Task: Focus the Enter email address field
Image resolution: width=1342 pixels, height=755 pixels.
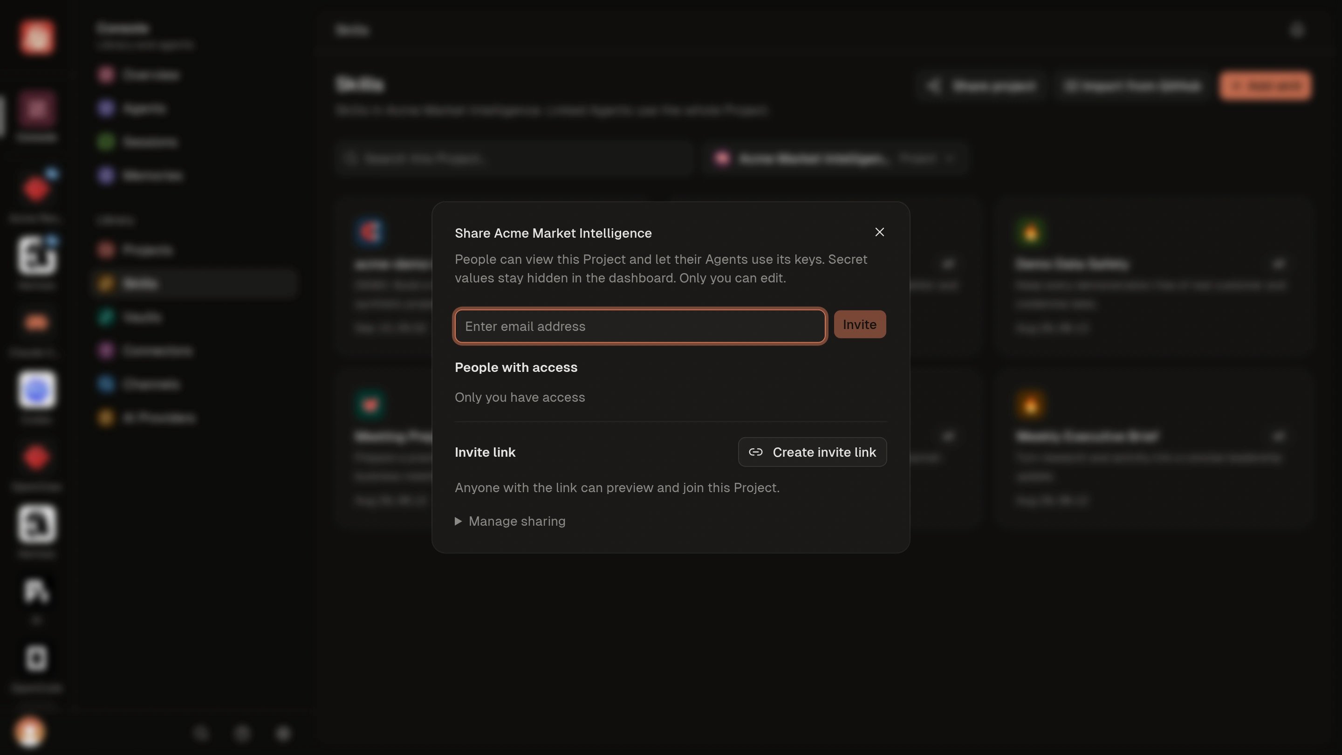Action: click(x=640, y=326)
